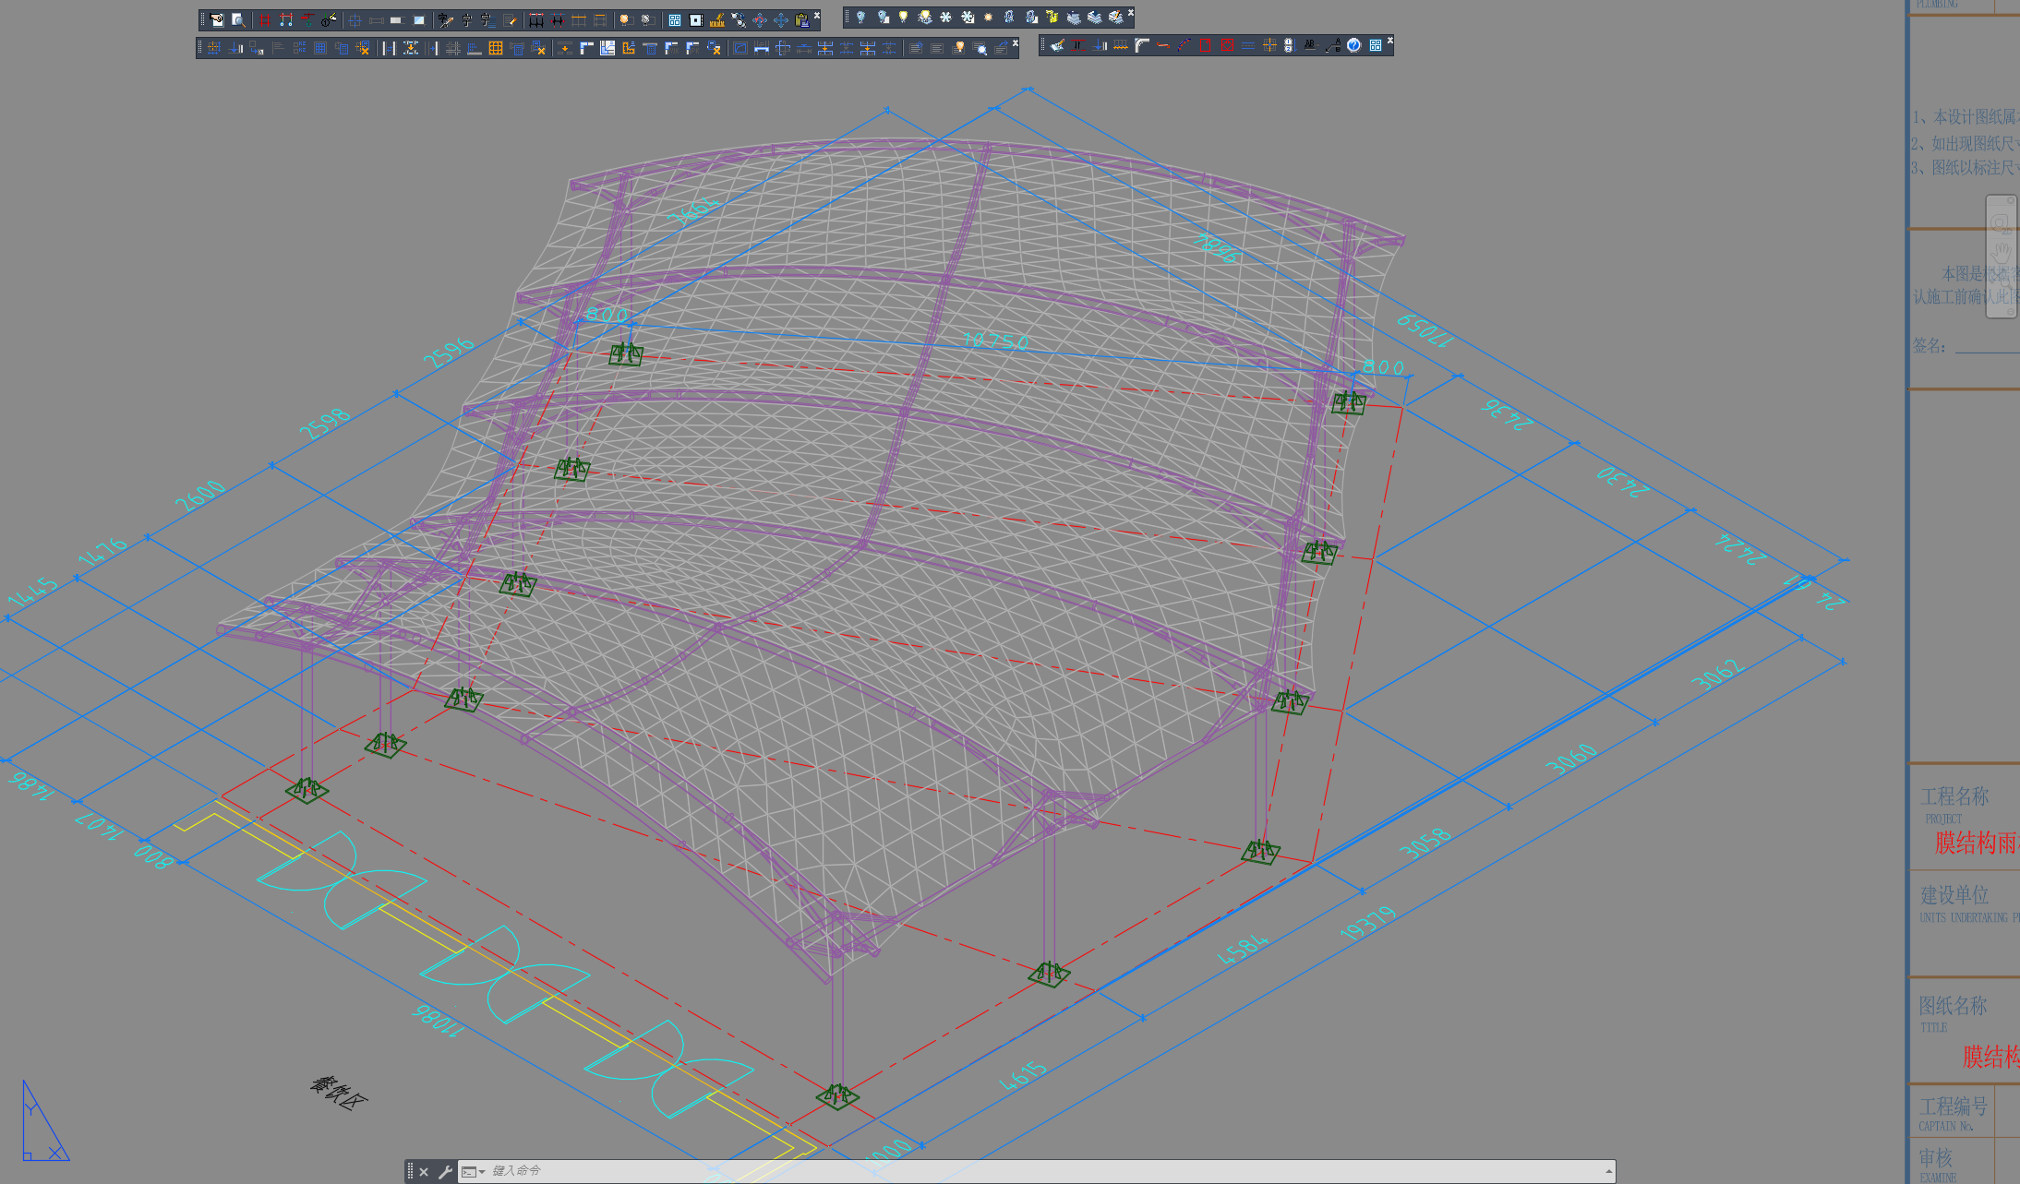The image size is (2020, 1184).
Task: Expand command history with arrow at right
Action: (x=1608, y=1172)
